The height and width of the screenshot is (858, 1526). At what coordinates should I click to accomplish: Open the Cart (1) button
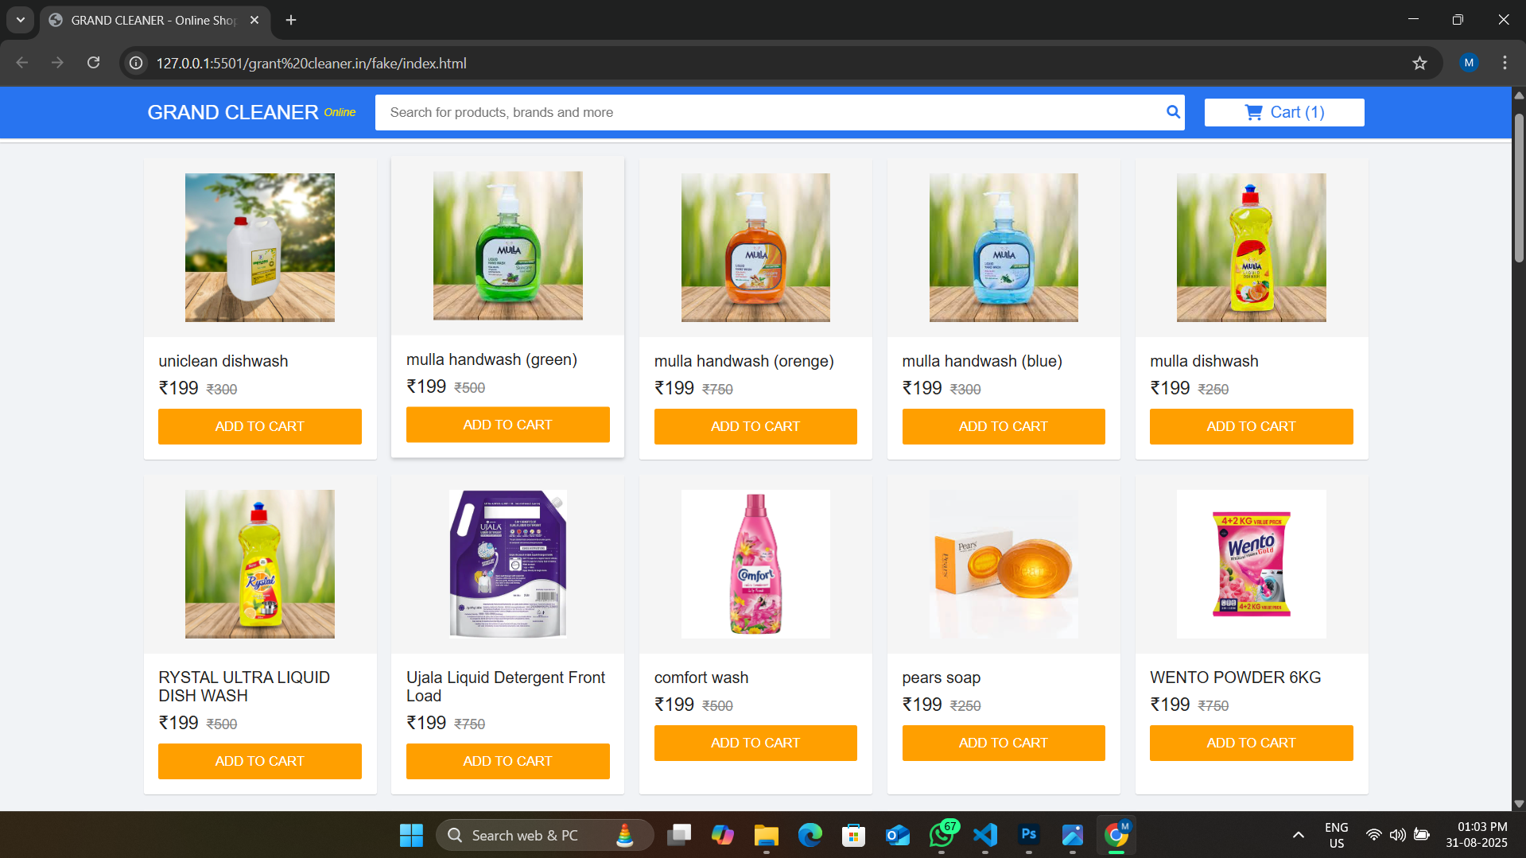[1284, 112]
